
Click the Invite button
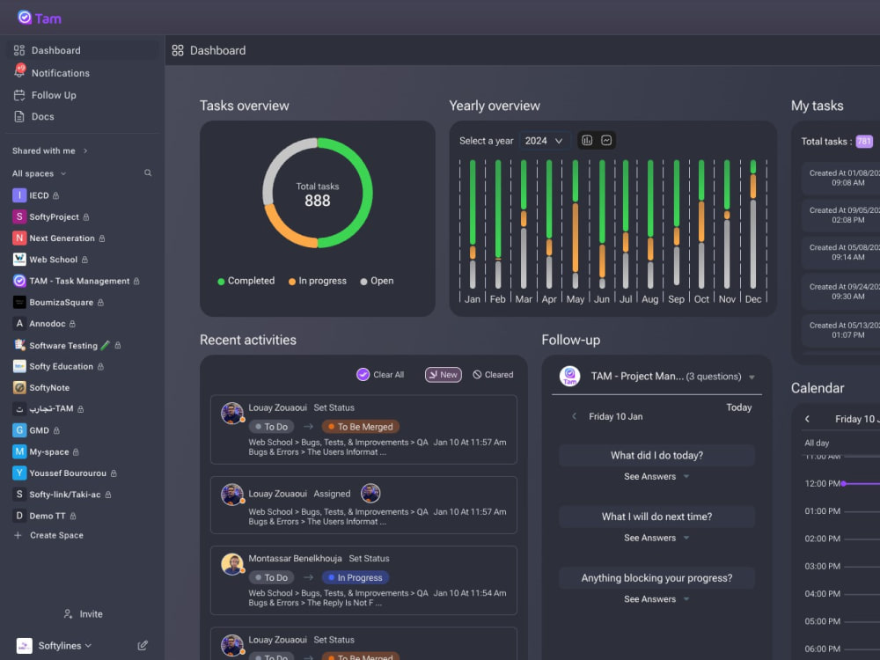coord(83,614)
